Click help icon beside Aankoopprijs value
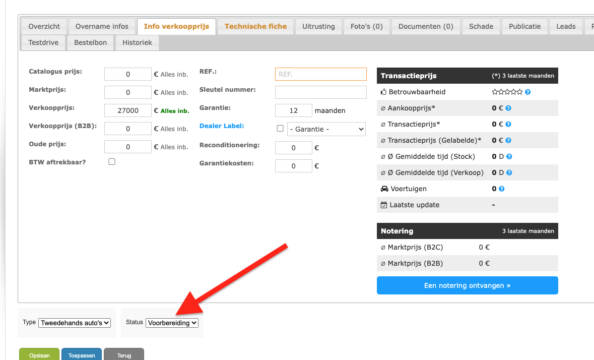The image size is (594, 360). (508, 108)
